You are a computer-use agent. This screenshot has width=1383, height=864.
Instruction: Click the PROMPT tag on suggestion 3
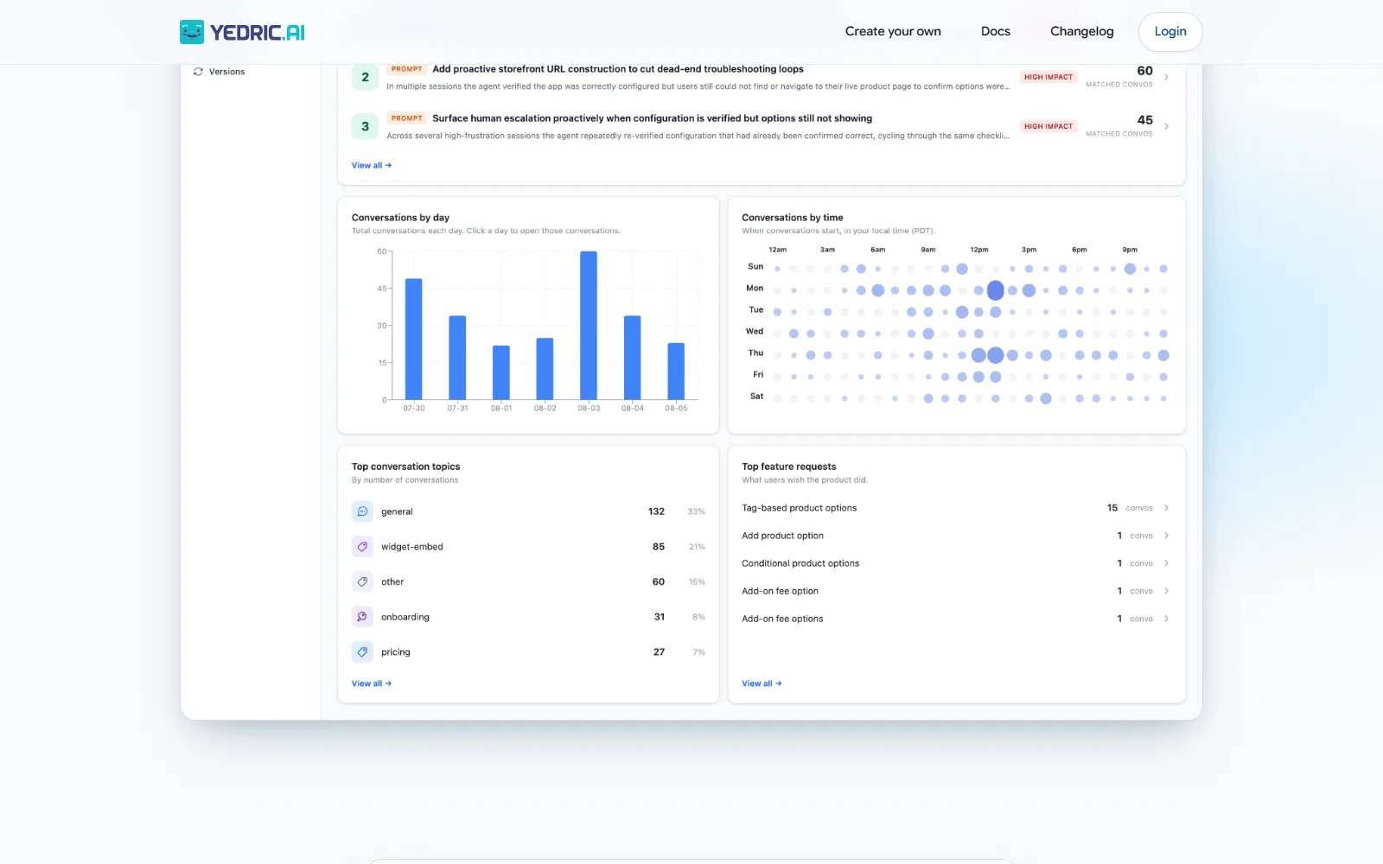pos(406,118)
